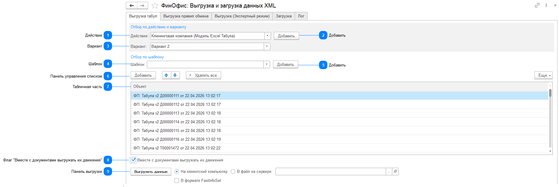The height and width of the screenshot is (187, 559).
Task: Select row 'ФП: Табула v2 Т00001472'
Action: click(x=339, y=148)
